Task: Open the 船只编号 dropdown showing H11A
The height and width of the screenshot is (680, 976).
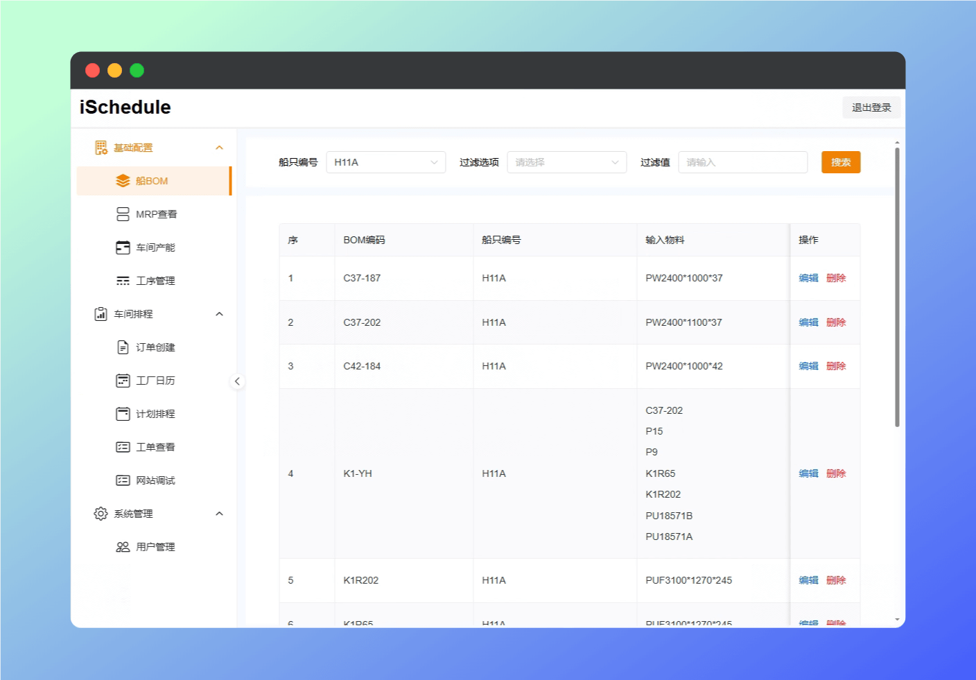Action: (x=386, y=162)
